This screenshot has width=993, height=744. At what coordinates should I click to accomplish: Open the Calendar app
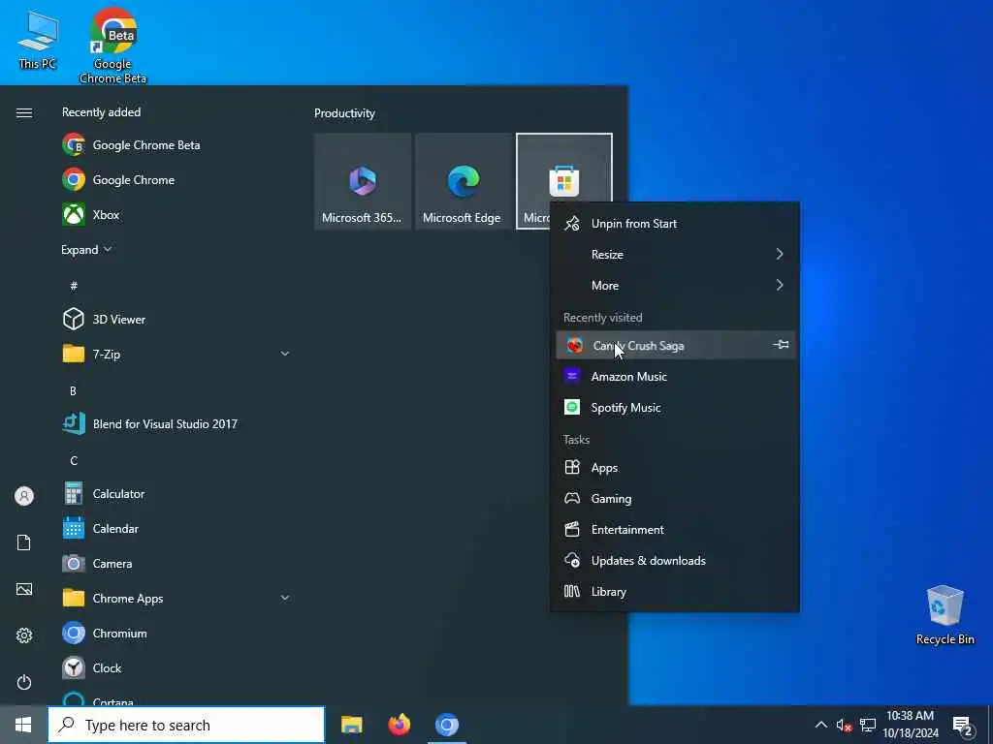click(x=176, y=529)
